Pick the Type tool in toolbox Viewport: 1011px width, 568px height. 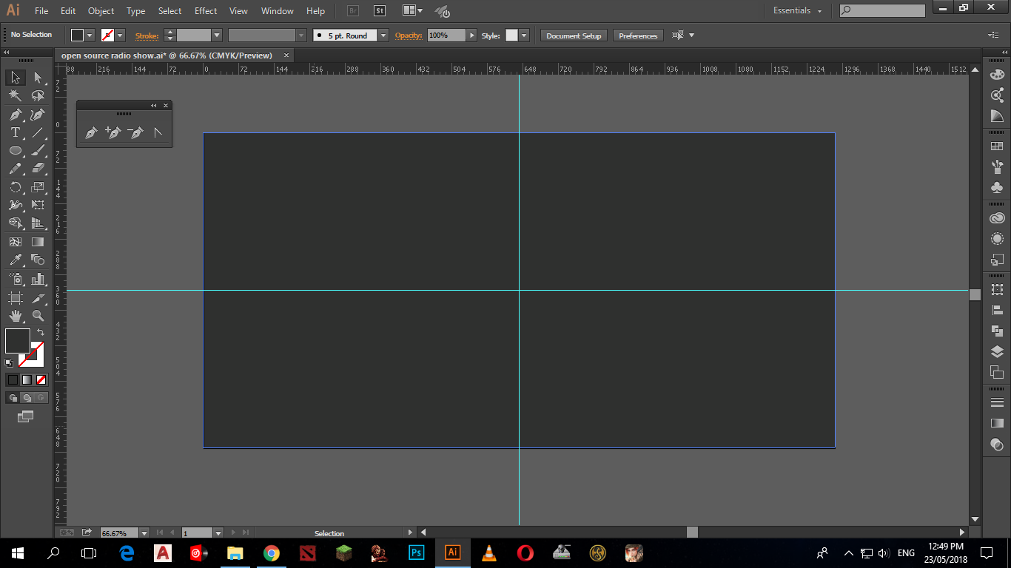point(15,132)
